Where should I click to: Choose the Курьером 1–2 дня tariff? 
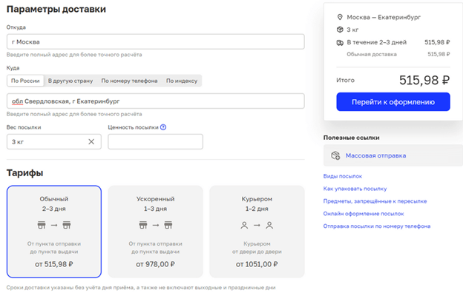click(257, 232)
